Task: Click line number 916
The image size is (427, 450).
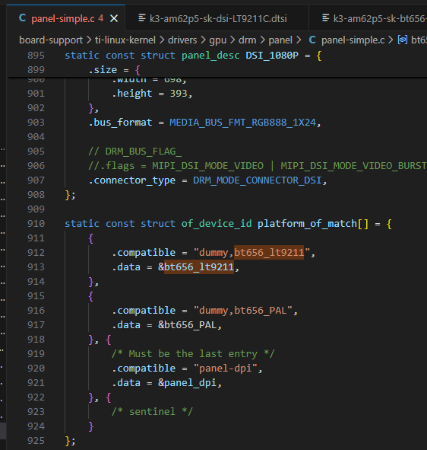Action: [x=36, y=311]
